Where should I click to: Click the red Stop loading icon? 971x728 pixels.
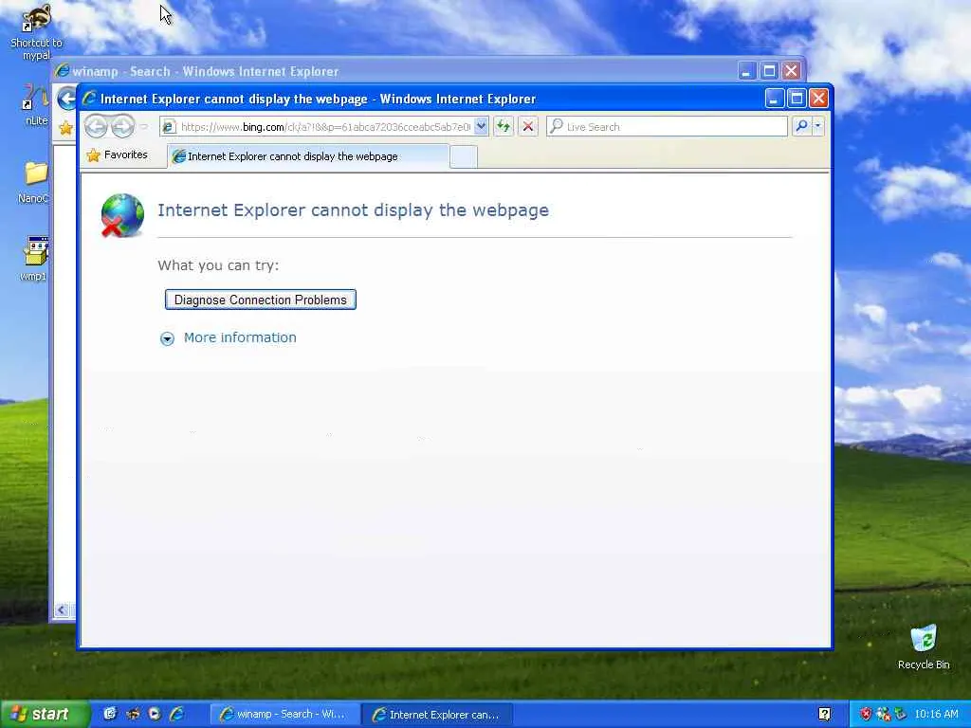527,126
